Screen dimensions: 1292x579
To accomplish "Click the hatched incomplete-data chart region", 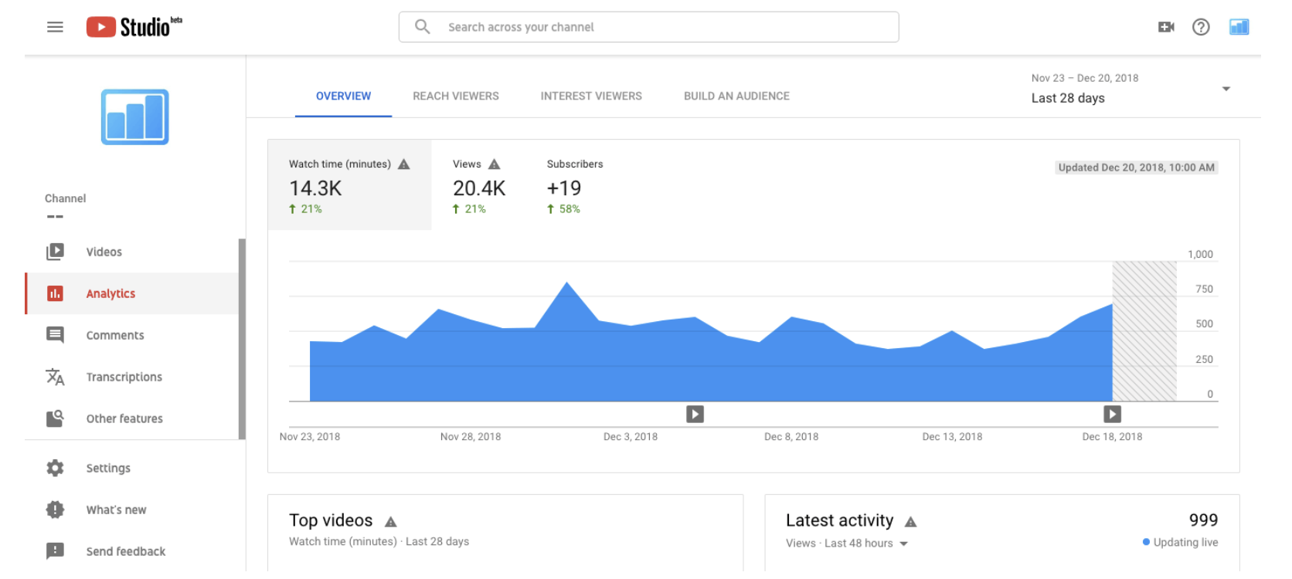I will pyautogui.click(x=1144, y=332).
